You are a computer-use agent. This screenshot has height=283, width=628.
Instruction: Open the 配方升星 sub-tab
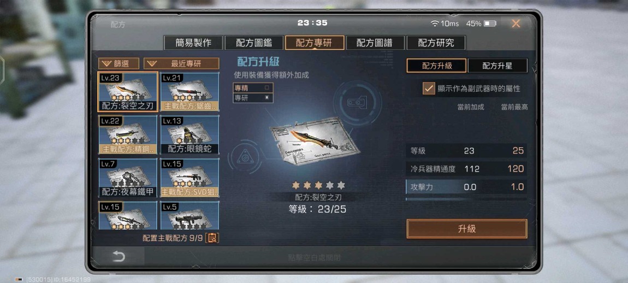click(497, 66)
